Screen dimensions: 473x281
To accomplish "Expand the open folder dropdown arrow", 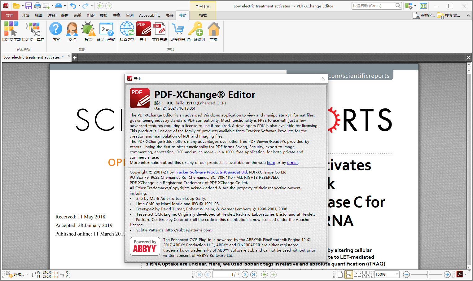I will pos(23,6).
